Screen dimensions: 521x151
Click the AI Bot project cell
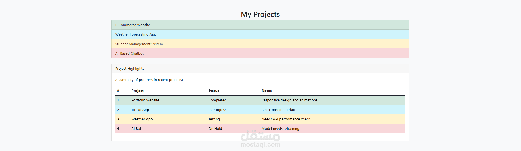point(136,129)
